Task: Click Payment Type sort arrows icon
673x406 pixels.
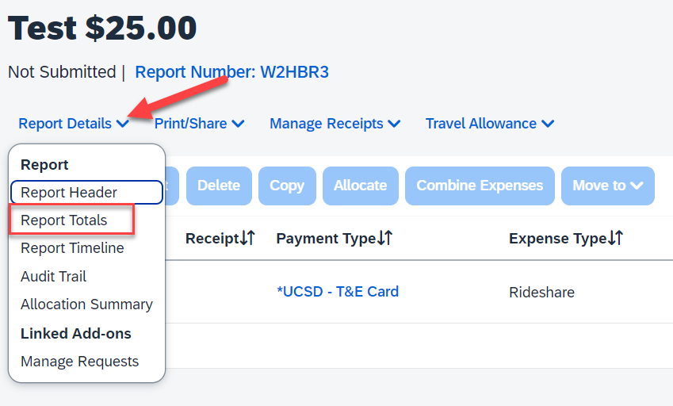Action: [384, 239]
